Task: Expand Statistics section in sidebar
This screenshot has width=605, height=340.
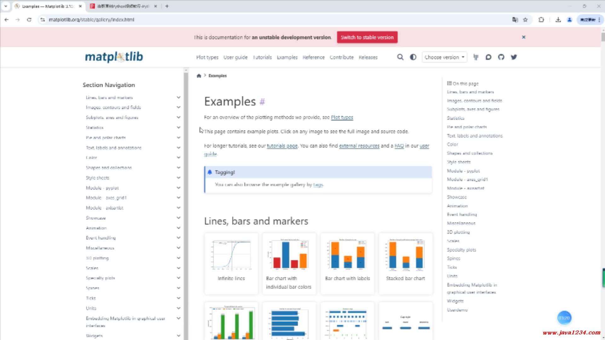Action: pyautogui.click(x=178, y=127)
